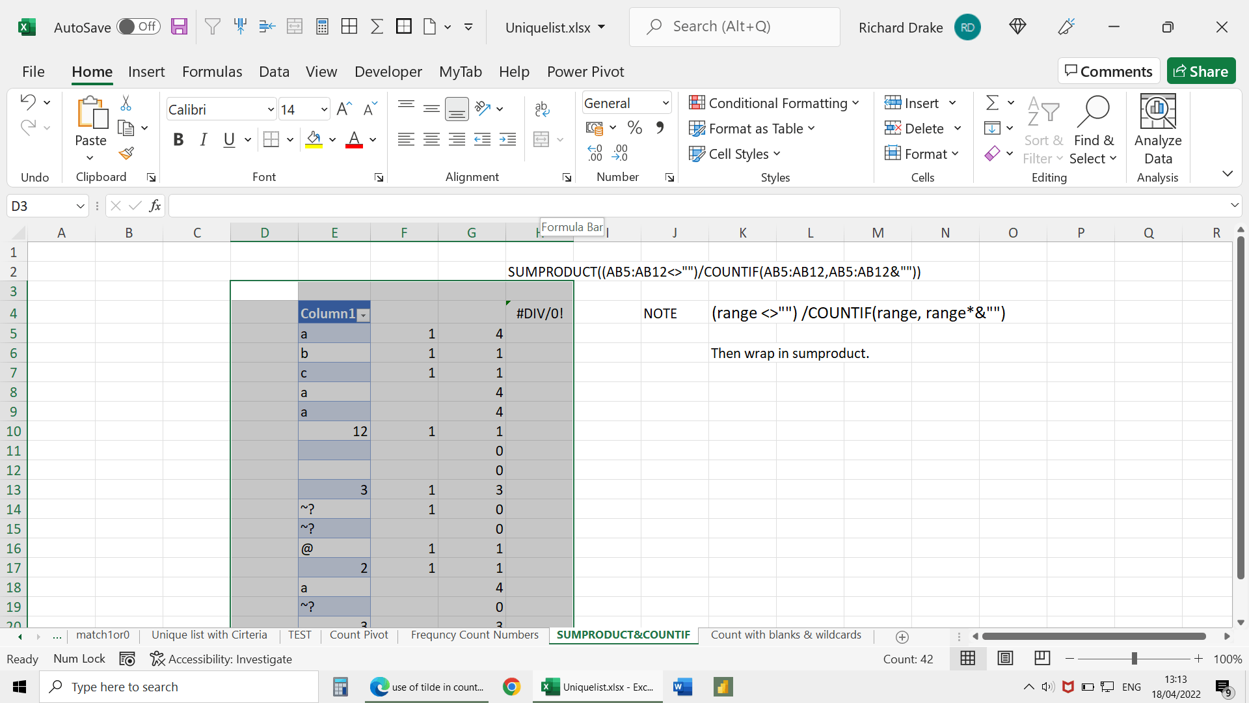Click the Wrap Text icon
1249x703 pixels.
point(542,109)
